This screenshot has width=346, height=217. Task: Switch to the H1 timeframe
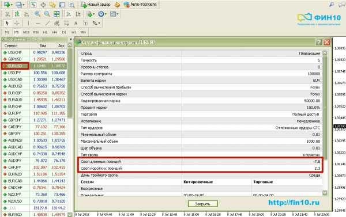pos(45,32)
